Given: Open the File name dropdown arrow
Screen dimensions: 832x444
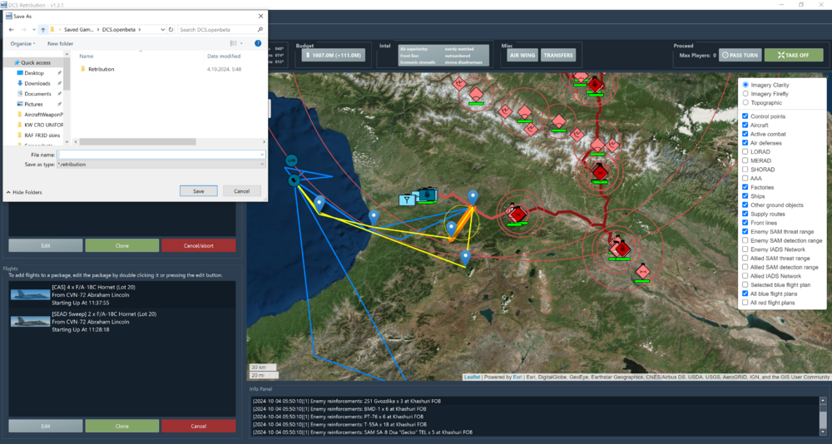Looking at the screenshot, I should 262,155.
